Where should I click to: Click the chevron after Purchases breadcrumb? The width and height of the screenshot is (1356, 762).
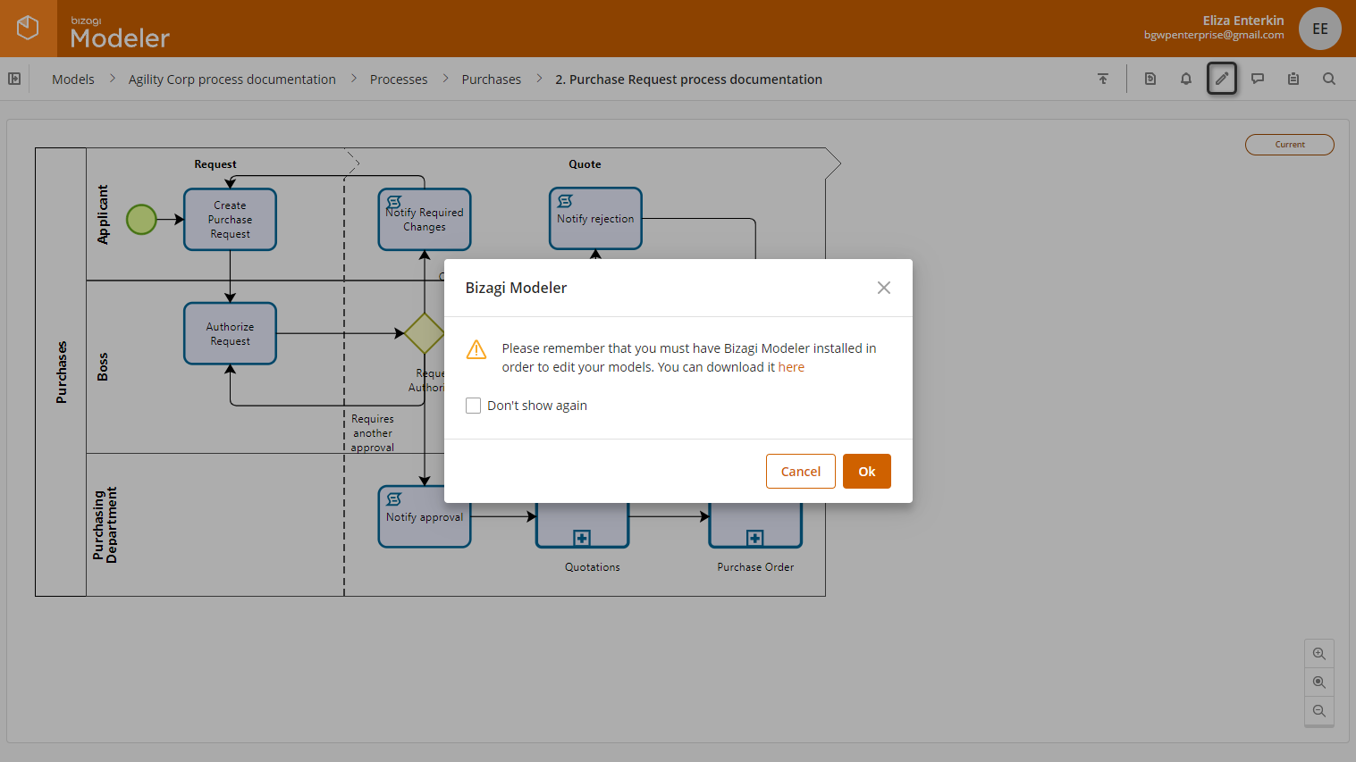pyautogui.click(x=539, y=79)
